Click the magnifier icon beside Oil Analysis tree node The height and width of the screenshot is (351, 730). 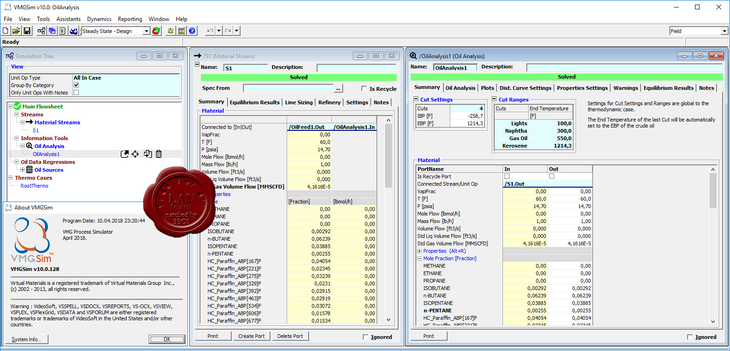tap(29, 146)
